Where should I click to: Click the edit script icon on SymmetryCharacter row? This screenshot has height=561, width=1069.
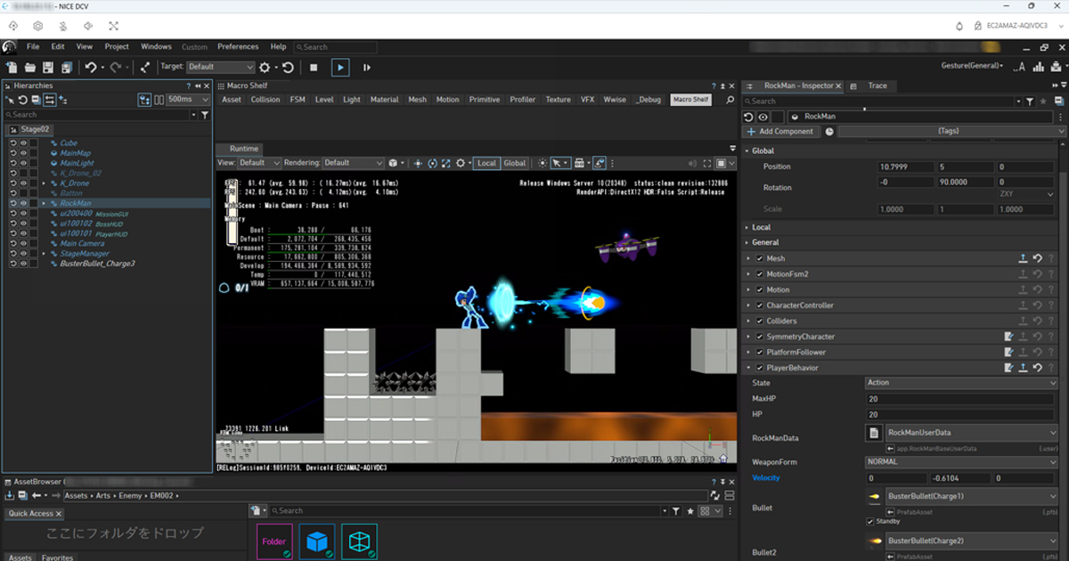click(1009, 337)
